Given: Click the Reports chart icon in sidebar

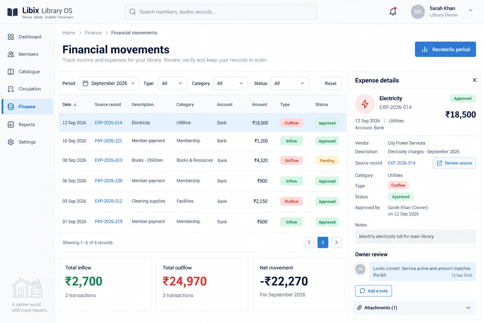Looking at the screenshot, I should (x=11, y=125).
